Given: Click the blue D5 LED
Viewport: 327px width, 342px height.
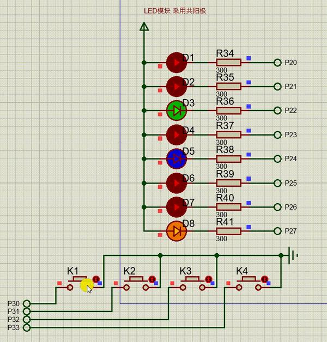Looking at the screenshot, I should coord(177,159).
